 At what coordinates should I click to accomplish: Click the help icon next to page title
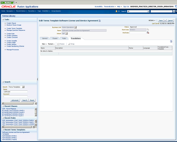pos(100,21)
